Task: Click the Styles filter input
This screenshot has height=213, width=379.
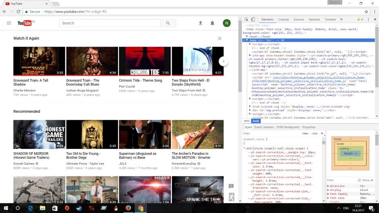Action: 271,133
